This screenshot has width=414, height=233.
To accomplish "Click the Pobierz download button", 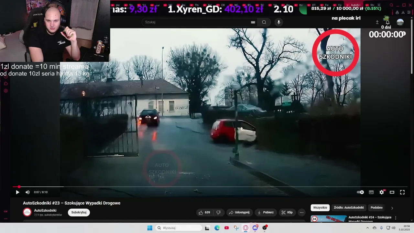I will pyautogui.click(x=266, y=212).
